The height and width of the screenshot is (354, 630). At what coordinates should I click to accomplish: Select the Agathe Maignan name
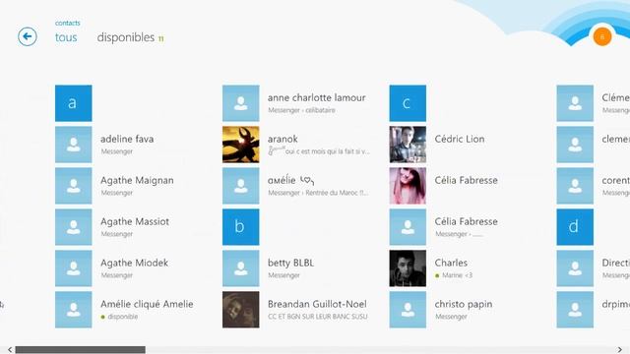137,181
